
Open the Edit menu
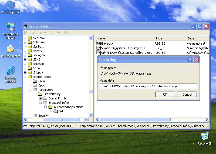(x=34, y=32)
